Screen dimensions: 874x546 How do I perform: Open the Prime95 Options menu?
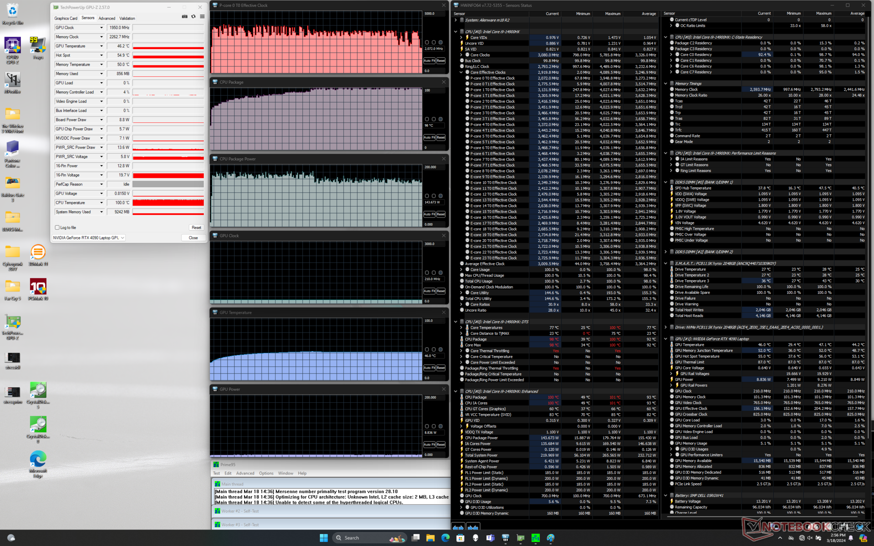(266, 473)
